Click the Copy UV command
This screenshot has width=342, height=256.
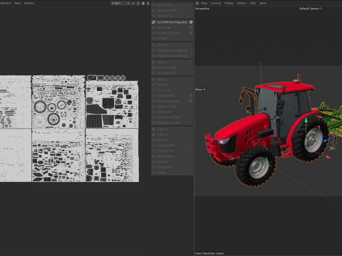(x=172, y=129)
